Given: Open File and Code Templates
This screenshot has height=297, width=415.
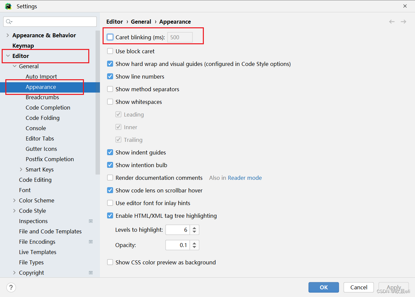Looking at the screenshot, I should [50, 231].
